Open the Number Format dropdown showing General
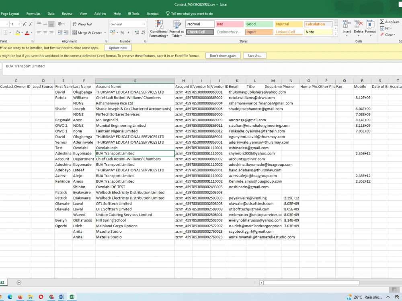The width and height of the screenshot is (402, 301). [x=127, y=24]
